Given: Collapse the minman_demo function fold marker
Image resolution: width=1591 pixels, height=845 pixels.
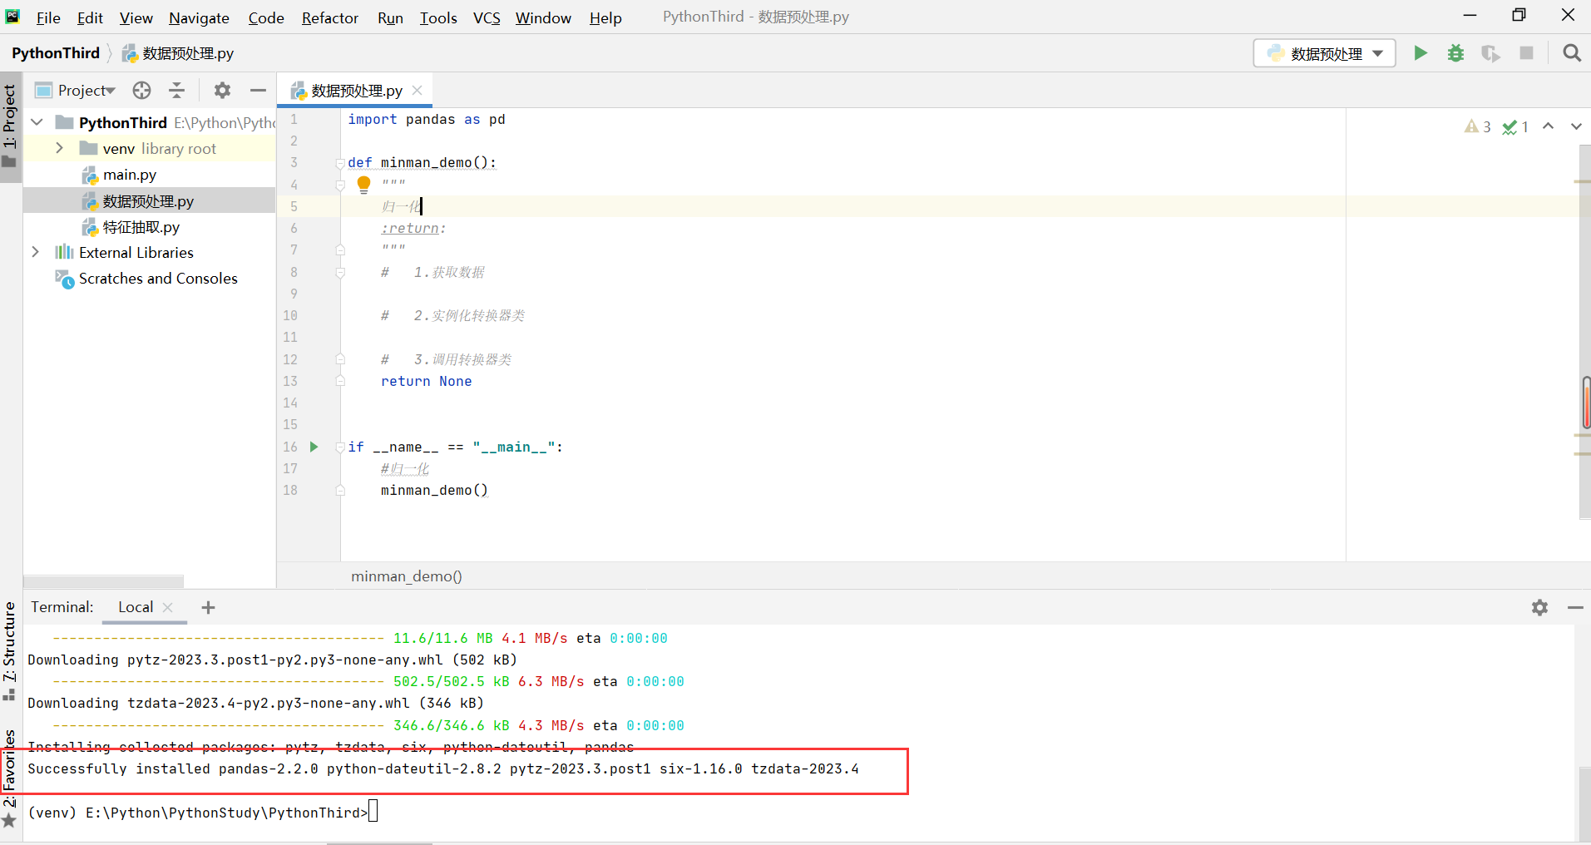Looking at the screenshot, I should (x=339, y=163).
